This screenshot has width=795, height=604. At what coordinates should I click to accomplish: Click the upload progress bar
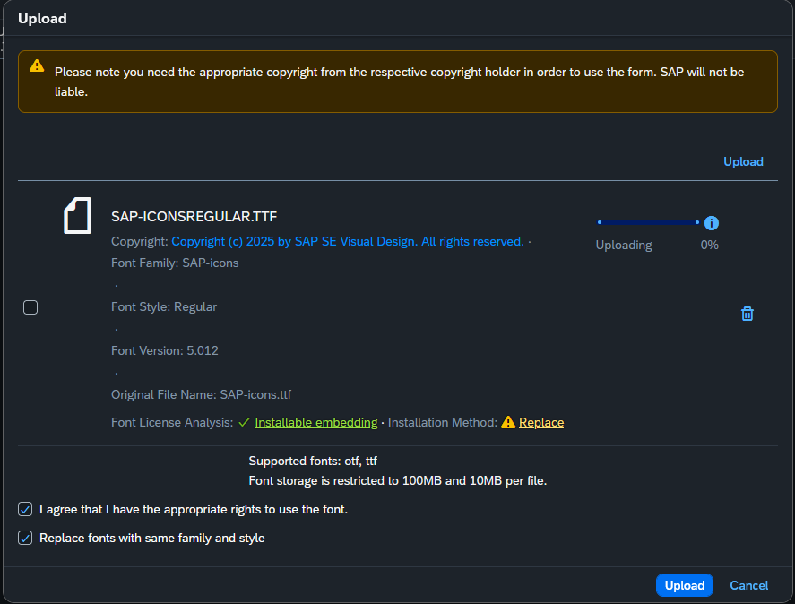pos(647,222)
